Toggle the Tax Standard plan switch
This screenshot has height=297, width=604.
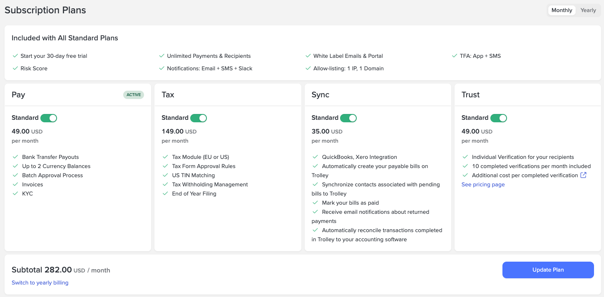199,118
